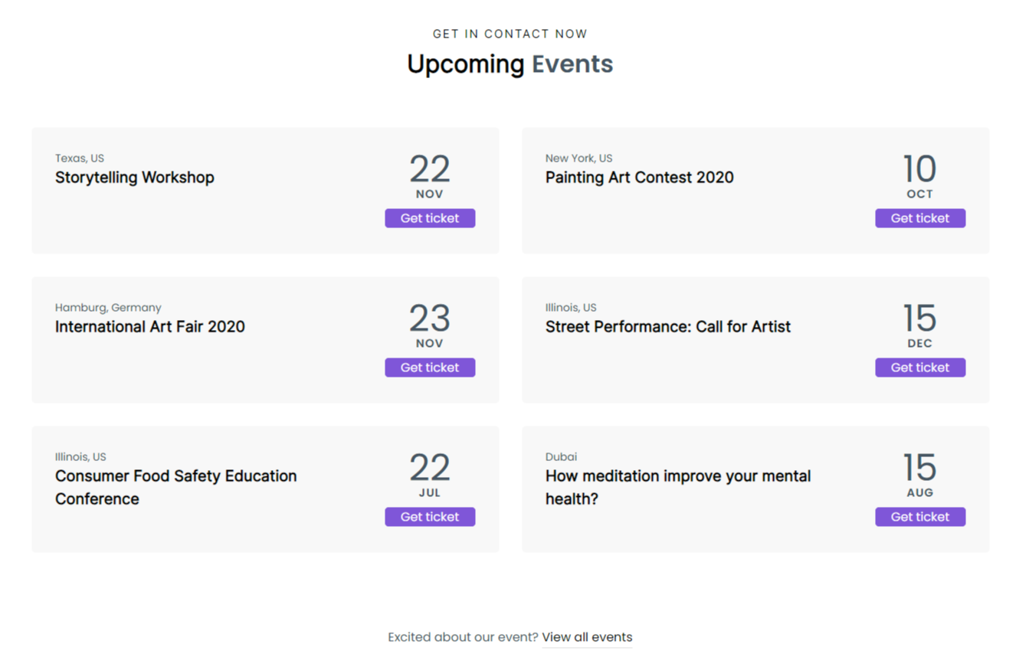This screenshot has height=670, width=1029.
Task: Click Get ticket for the meditation health event
Action: 919,516
